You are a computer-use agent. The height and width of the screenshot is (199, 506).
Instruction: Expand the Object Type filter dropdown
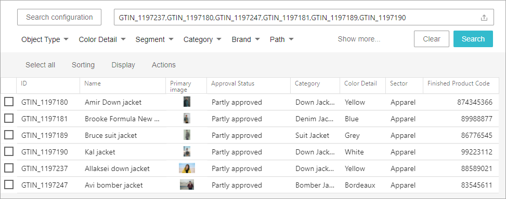[x=45, y=39]
